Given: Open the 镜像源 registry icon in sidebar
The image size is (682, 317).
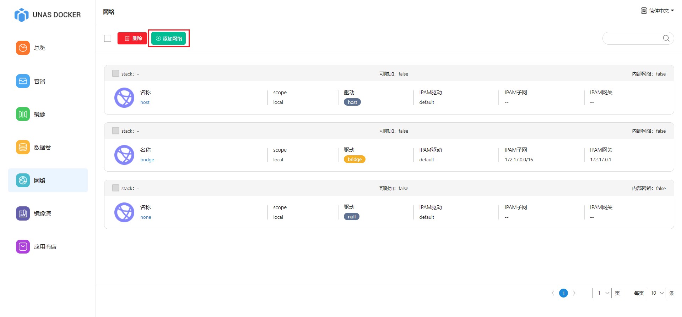Looking at the screenshot, I should pos(23,213).
